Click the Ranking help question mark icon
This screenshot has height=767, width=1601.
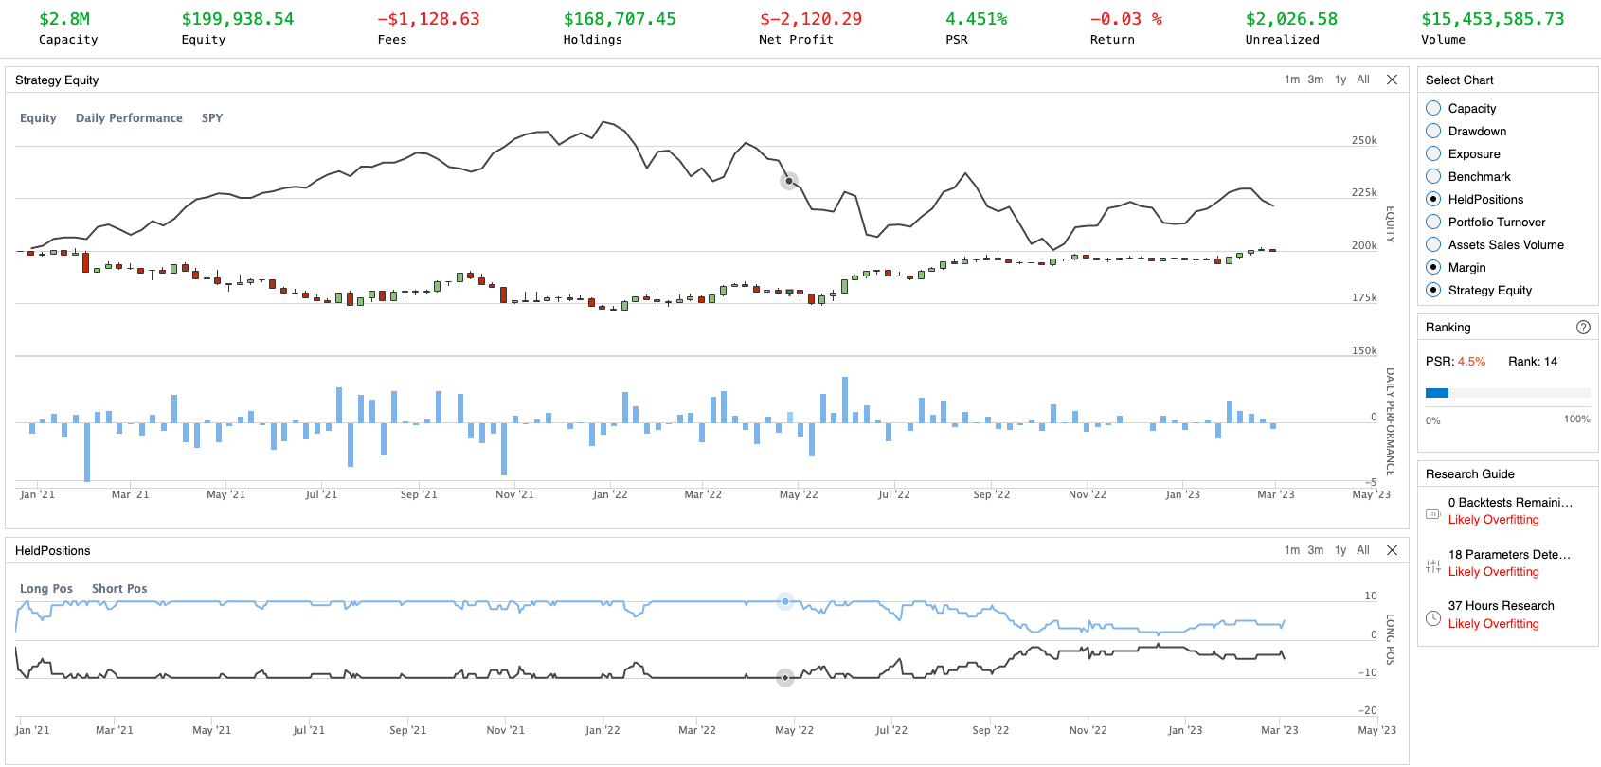(1583, 328)
